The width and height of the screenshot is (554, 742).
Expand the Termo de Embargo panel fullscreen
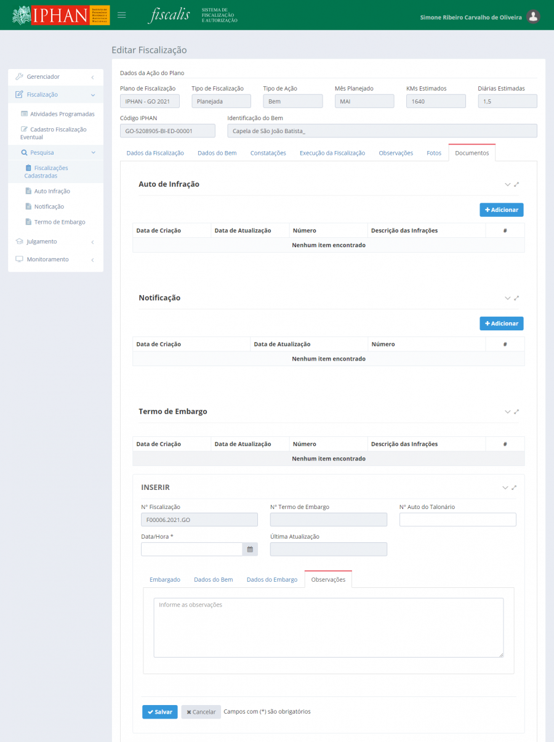coord(516,412)
